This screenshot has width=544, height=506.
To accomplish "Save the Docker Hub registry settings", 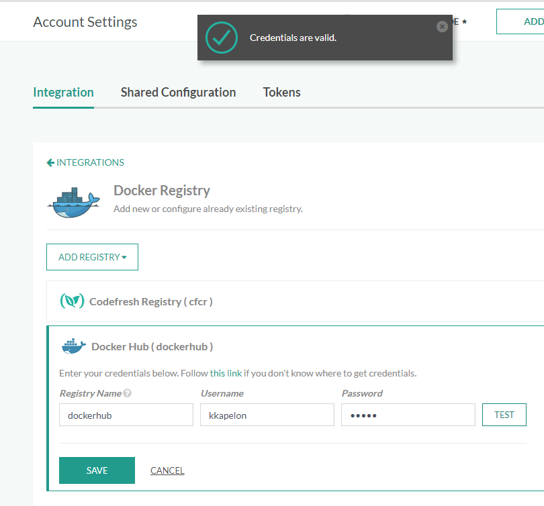I will (x=97, y=470).
